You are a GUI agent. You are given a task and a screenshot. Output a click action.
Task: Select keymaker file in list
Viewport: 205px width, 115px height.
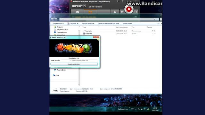89,31
